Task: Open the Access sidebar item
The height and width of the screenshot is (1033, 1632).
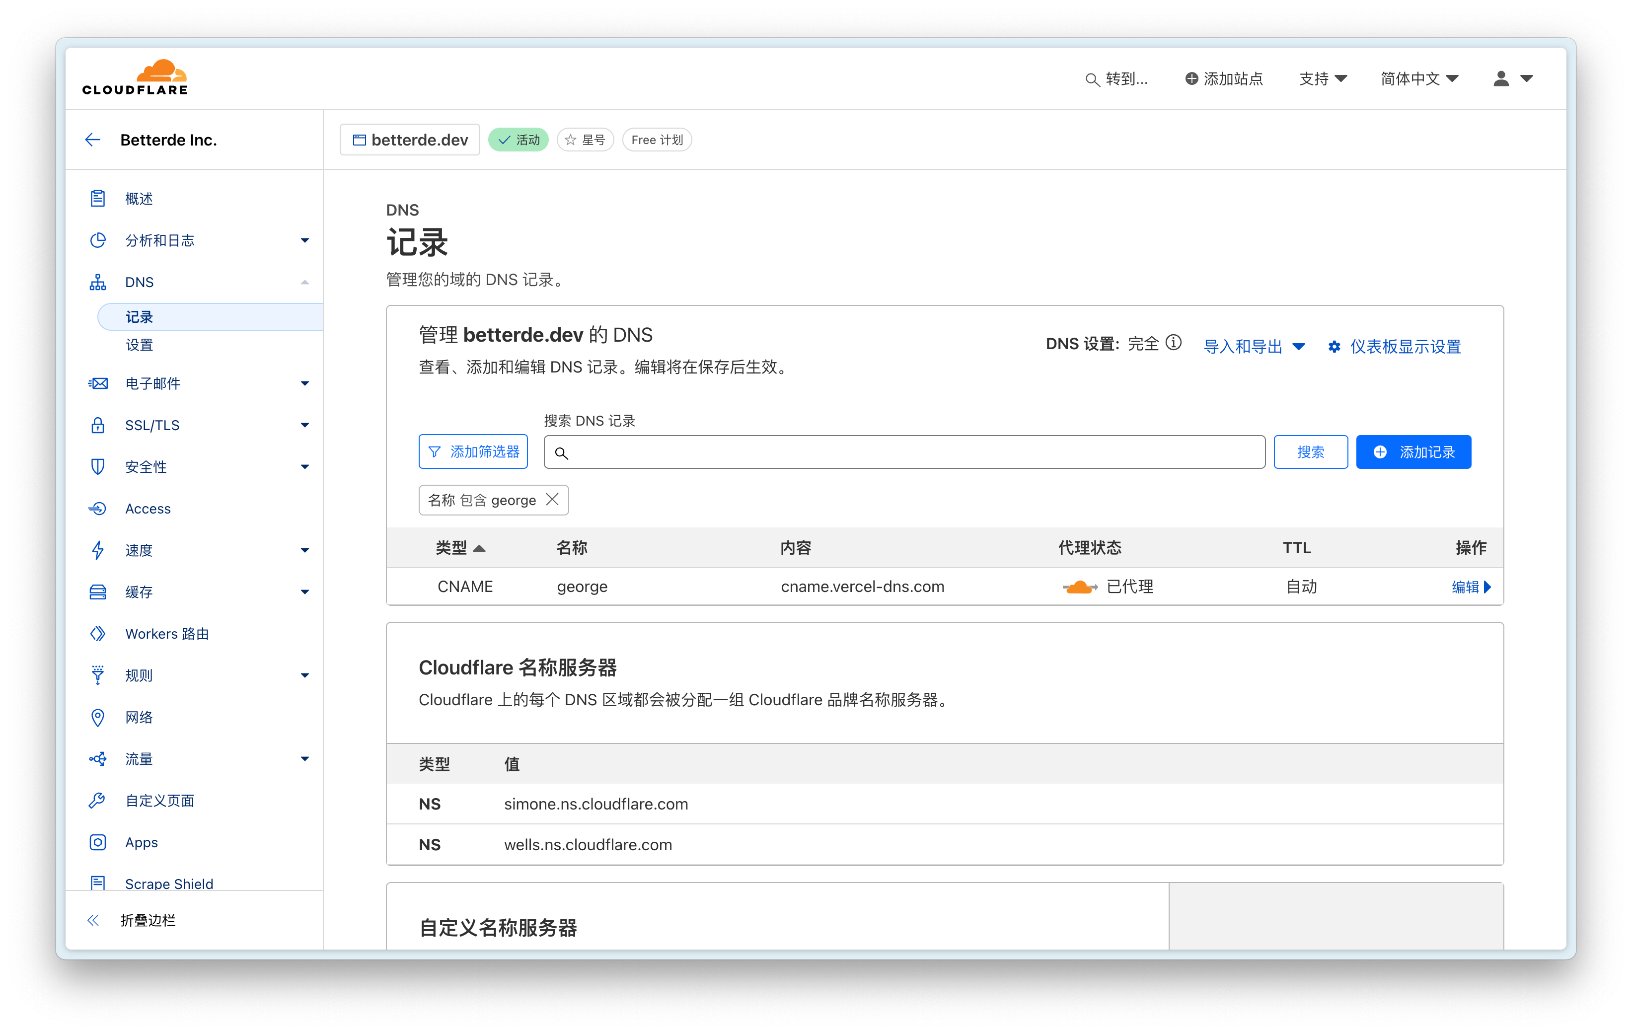Action: 148,509
